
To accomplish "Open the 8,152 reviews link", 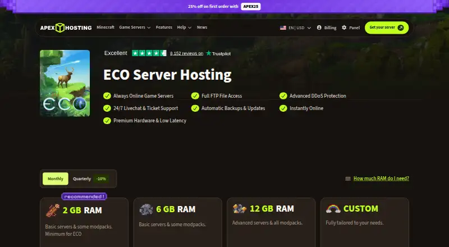I will coord(186,53).
